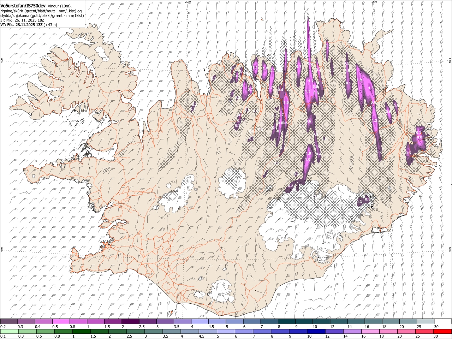Pick the upper snow scale swatch starting at 0.2
The width and height of the screenshot is (452, 339).
click(9, 321)
